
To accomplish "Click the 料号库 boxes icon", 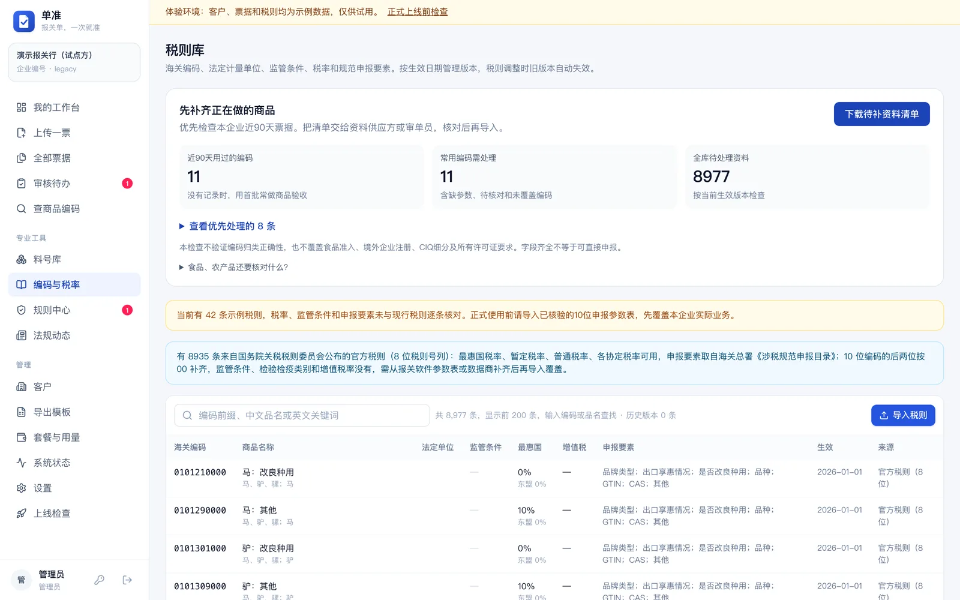I will [x=22, y=259].
